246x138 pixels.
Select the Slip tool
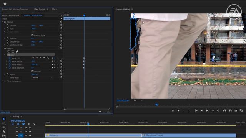(4, 136)
